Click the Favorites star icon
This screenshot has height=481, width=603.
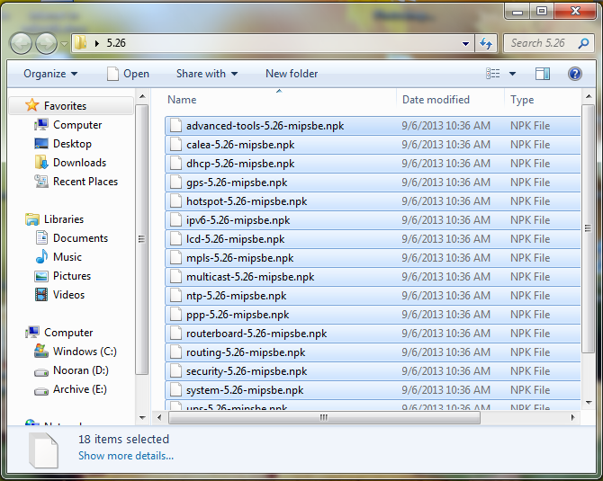pyautogui.click(x=31, y=105)
